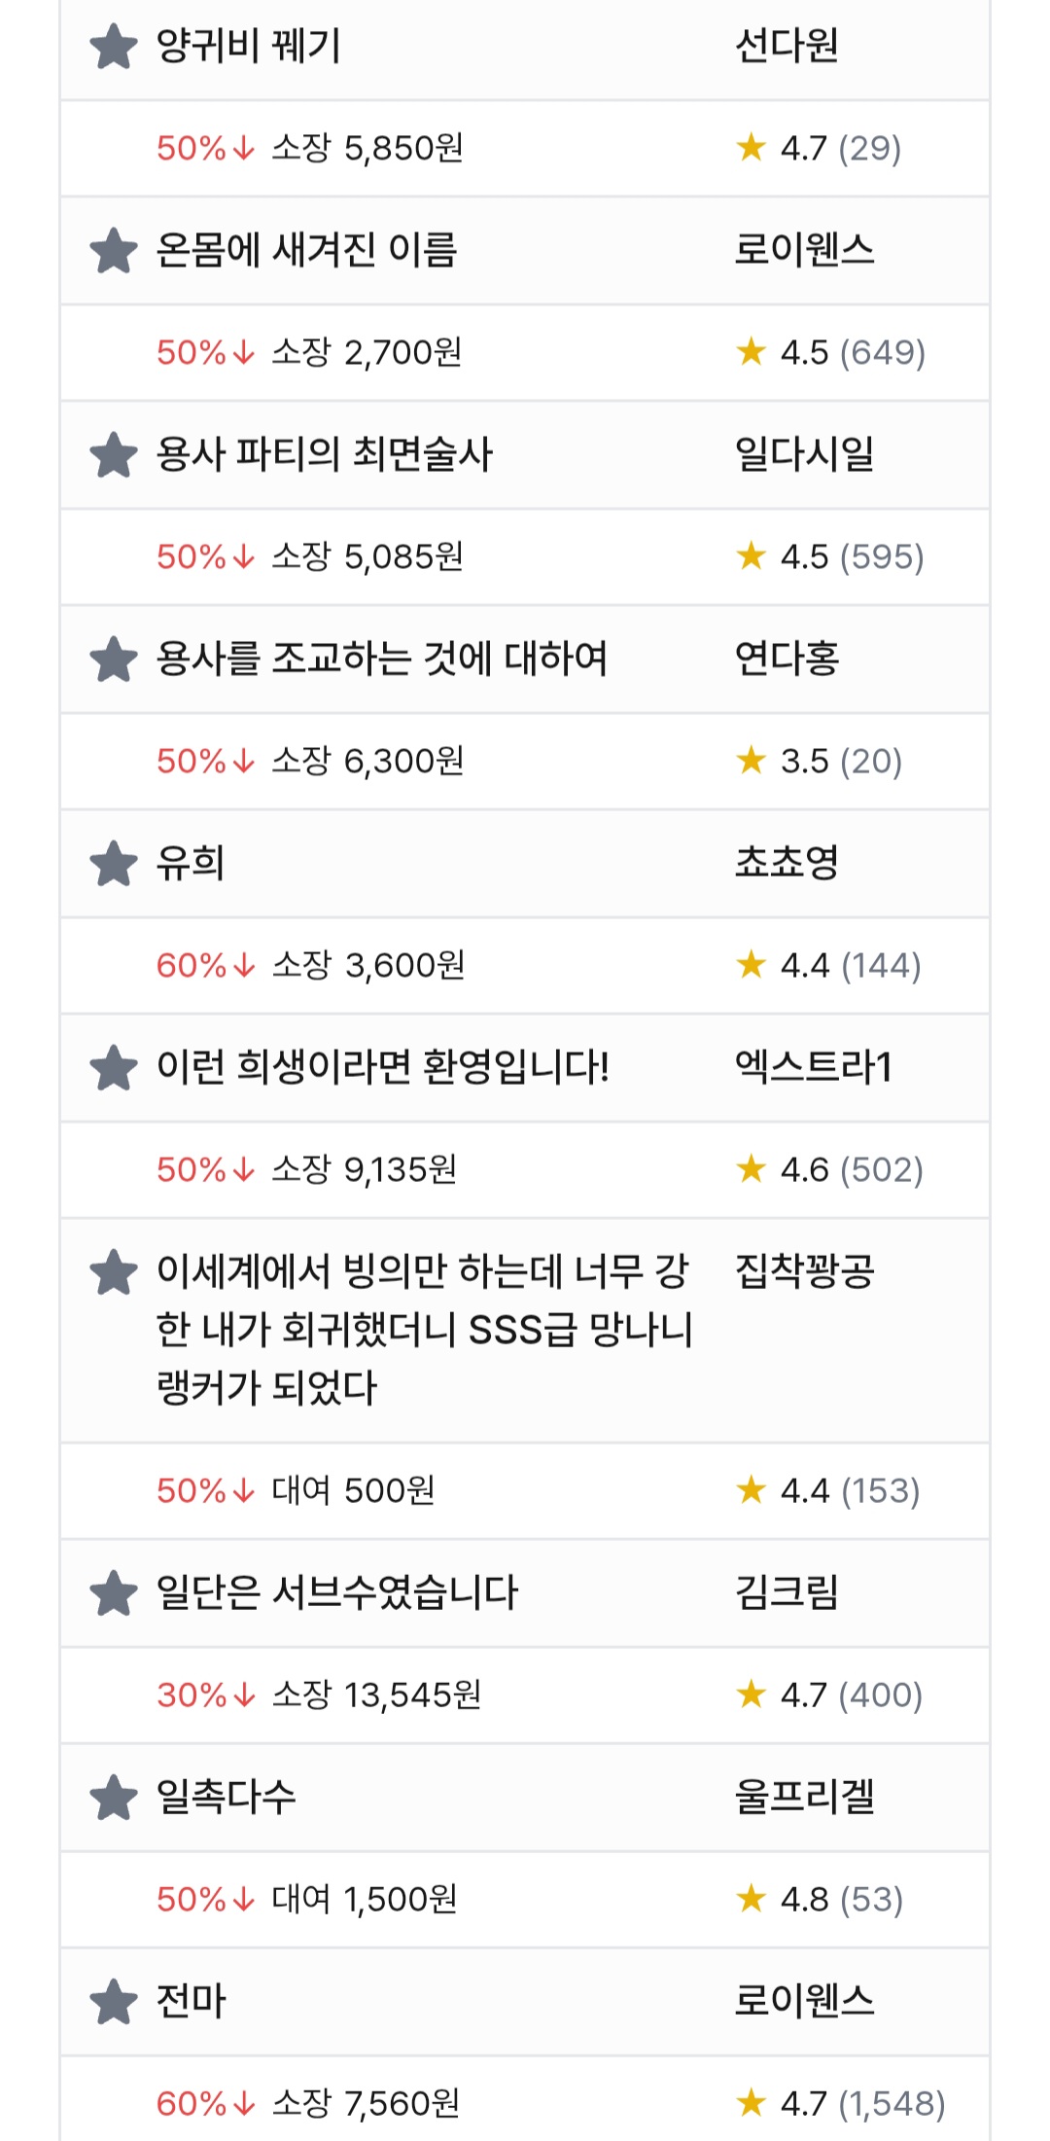Click yellow rating star for 4.7 (29)
Screen dimensions: 1050x2141
(x=752, y=148)
